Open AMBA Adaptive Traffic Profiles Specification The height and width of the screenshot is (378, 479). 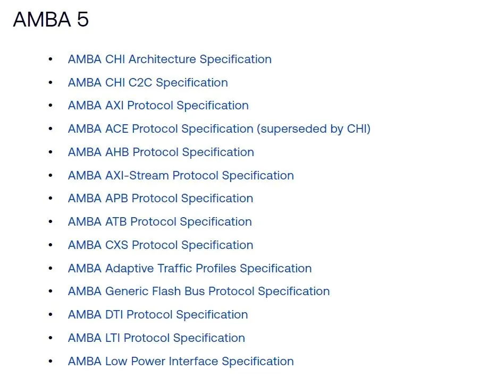tap(190, 269)
